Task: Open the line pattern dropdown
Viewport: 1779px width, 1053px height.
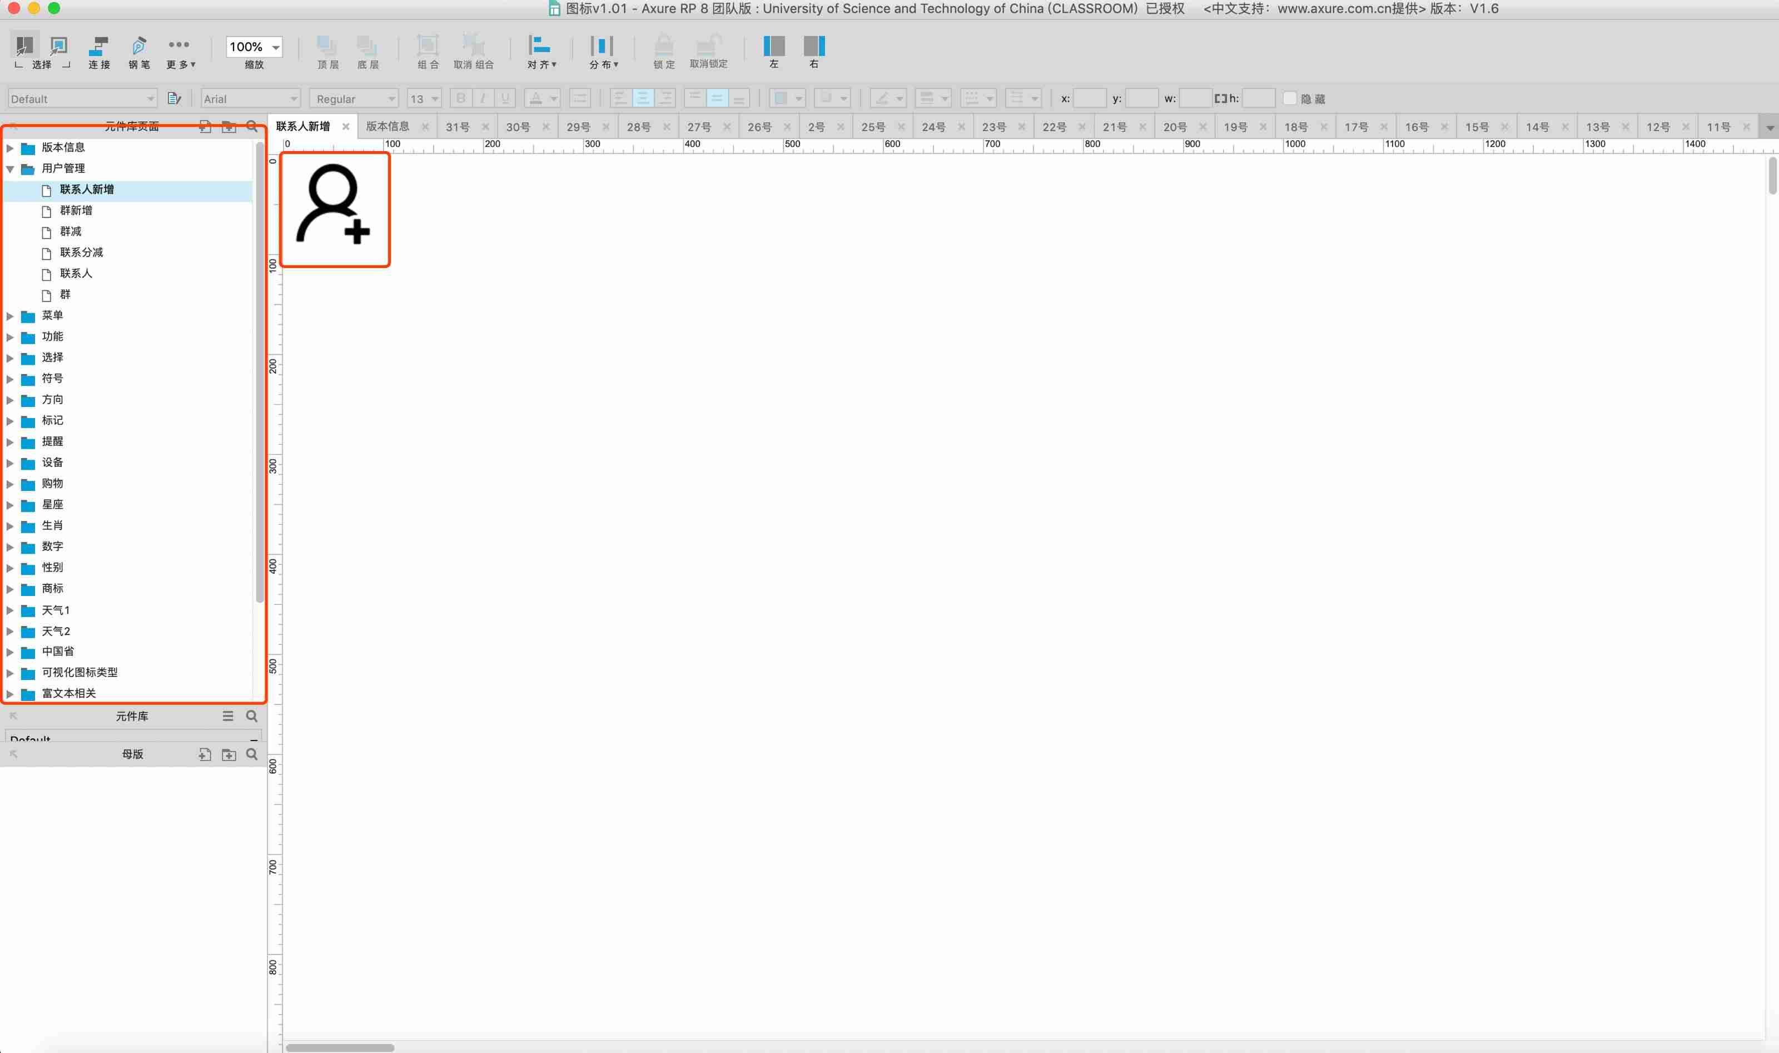Action: [977, 98]
